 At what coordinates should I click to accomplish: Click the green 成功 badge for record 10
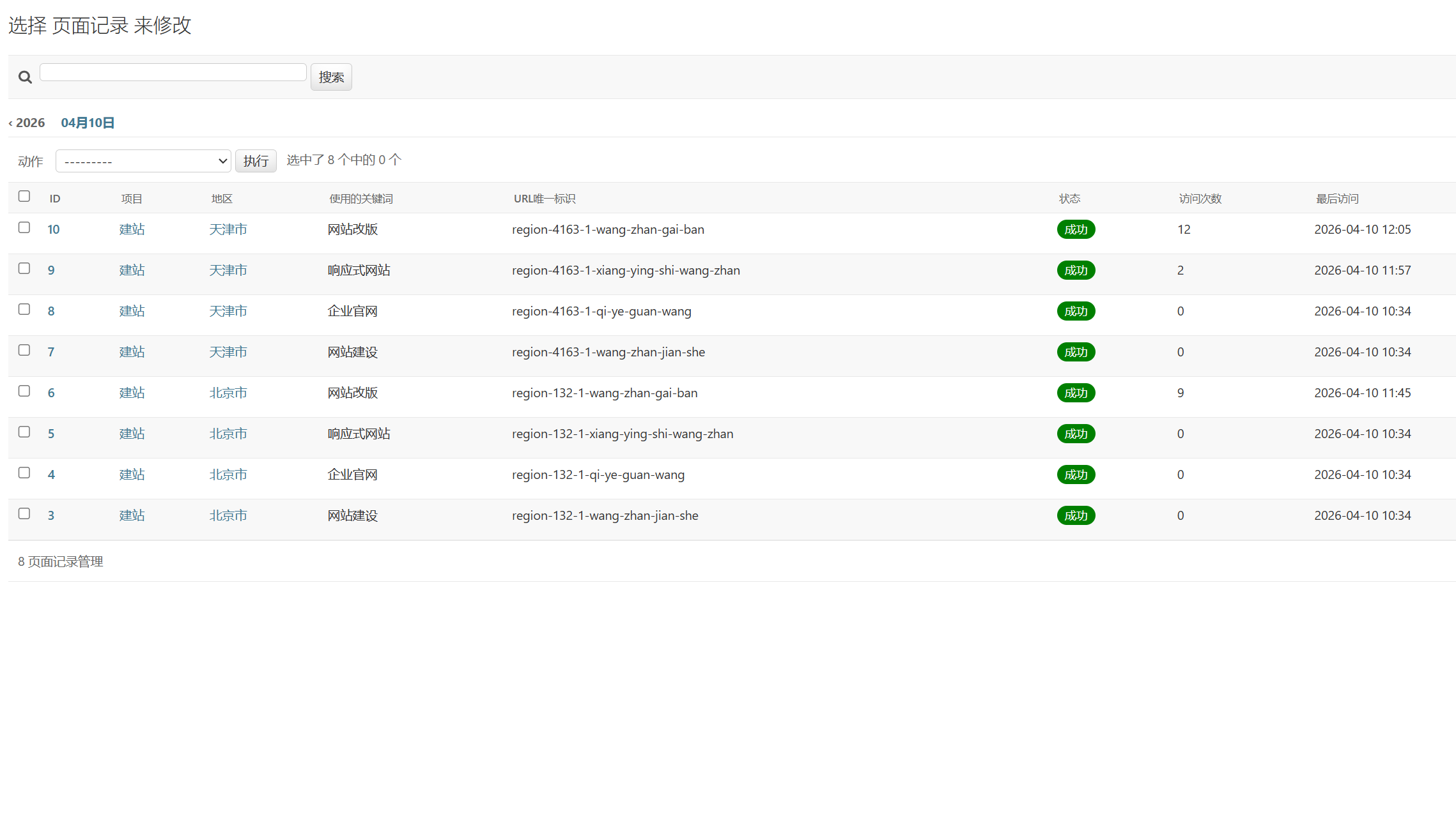pos(1076,230)
